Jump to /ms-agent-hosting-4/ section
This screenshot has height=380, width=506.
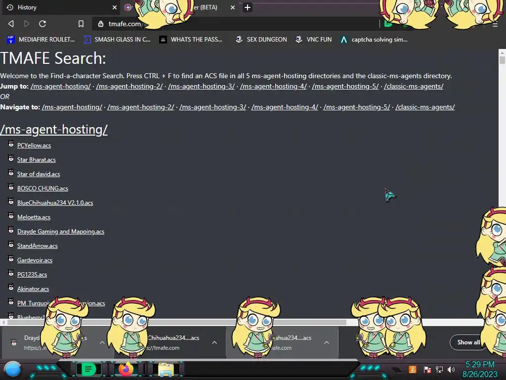(273, 86)
